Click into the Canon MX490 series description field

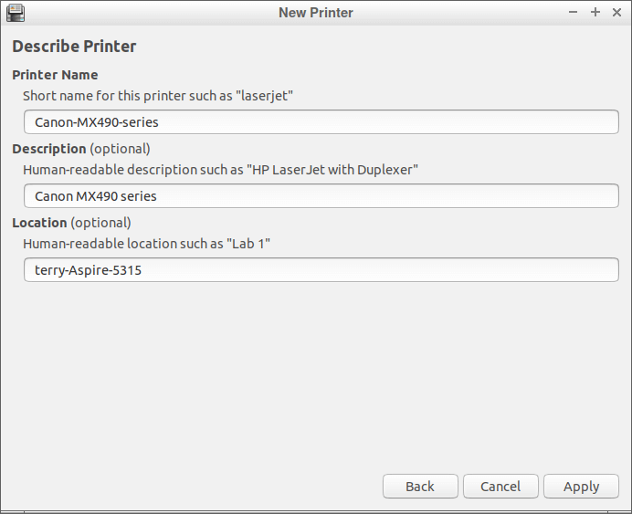(x=321, y=196)
